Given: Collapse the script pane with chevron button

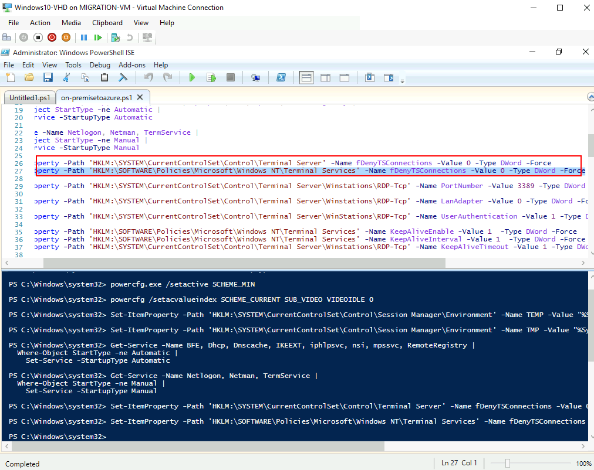Looking at the screenshot, I should pyautogui.click(x=590, y=97).
